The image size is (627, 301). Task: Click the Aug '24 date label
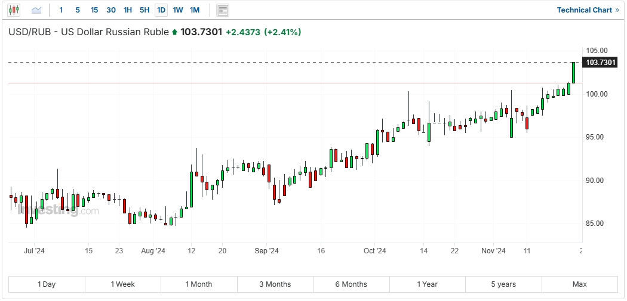[153, 251]
